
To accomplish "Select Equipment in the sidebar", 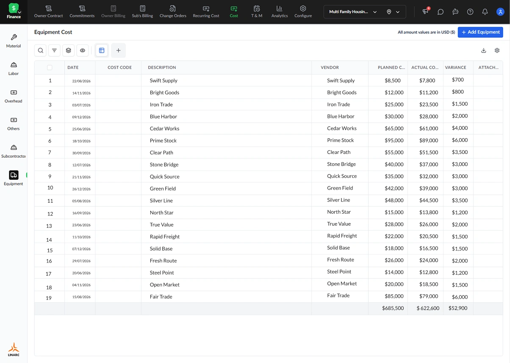I will click(x=14, y=179).
